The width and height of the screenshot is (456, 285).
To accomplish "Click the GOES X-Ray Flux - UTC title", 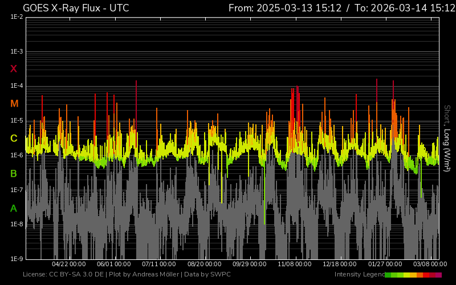I will point(76,8).
